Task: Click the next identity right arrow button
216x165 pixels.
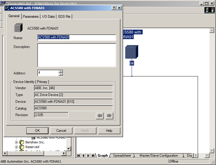Action: (x=109, y=116)
